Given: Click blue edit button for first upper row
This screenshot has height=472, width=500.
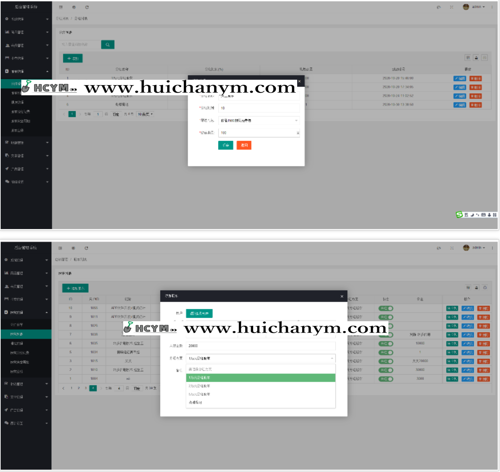Looking at the screenshot, I should [460, 78].
